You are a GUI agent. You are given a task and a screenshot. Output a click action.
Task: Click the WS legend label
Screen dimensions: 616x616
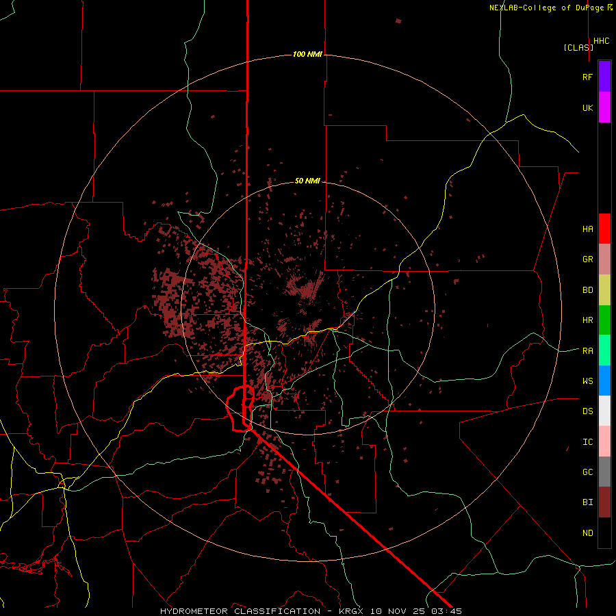587,381
